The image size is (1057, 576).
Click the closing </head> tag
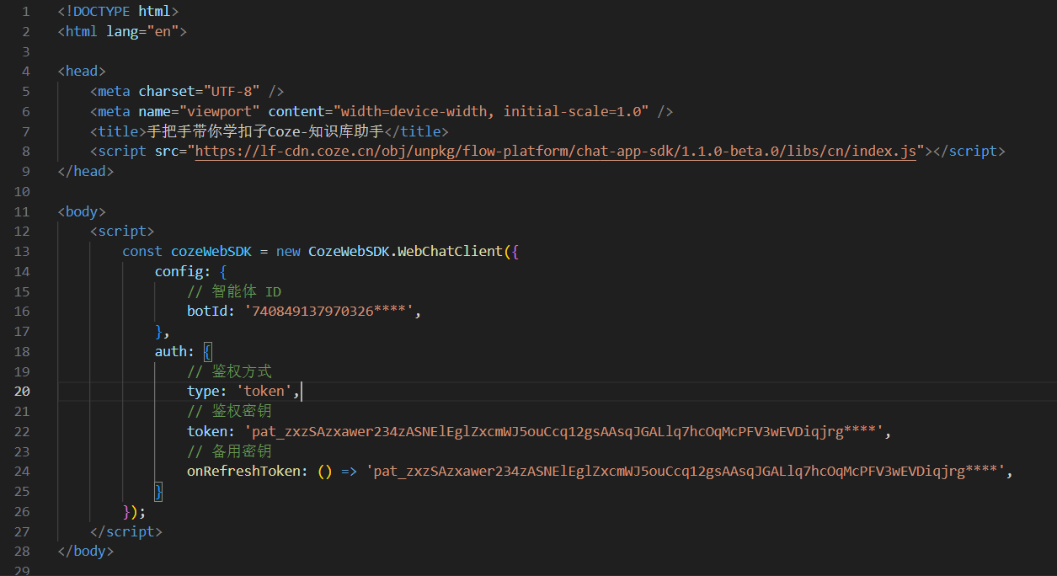click(x=86, y=171)
